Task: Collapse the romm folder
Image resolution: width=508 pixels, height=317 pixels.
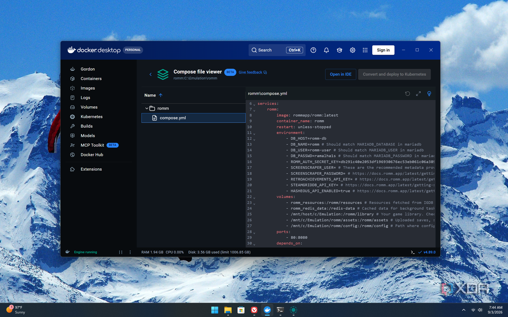Action: [147, 109]
